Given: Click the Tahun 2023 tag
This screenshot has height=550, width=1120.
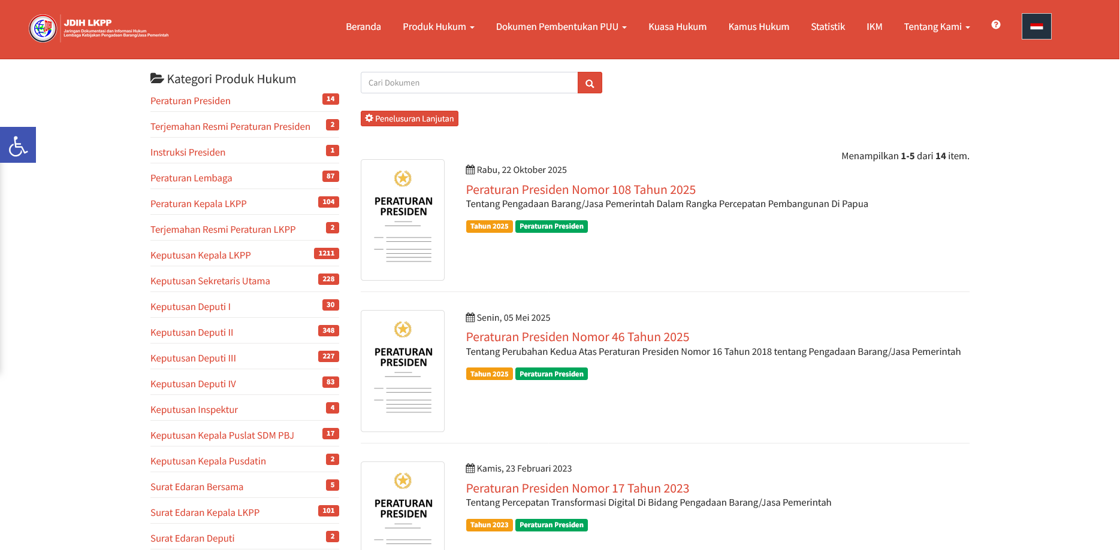Looking at the screenshot, I should coord(489,525).
